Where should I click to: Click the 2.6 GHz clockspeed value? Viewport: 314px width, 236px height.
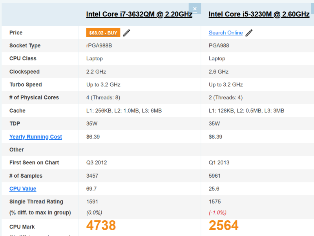[x=219, y=72]
